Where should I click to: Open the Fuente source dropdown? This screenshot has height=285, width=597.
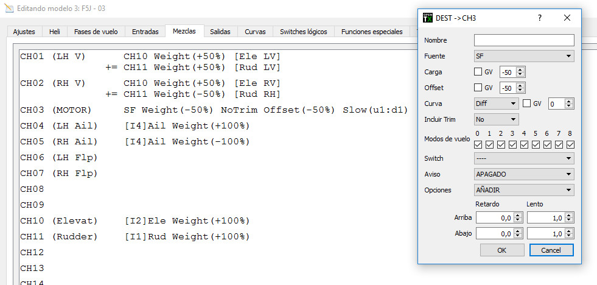524,56
